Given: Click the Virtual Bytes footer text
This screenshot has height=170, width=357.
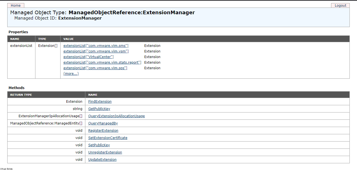Looking at the screenshot, I should [x=6, y=169].
